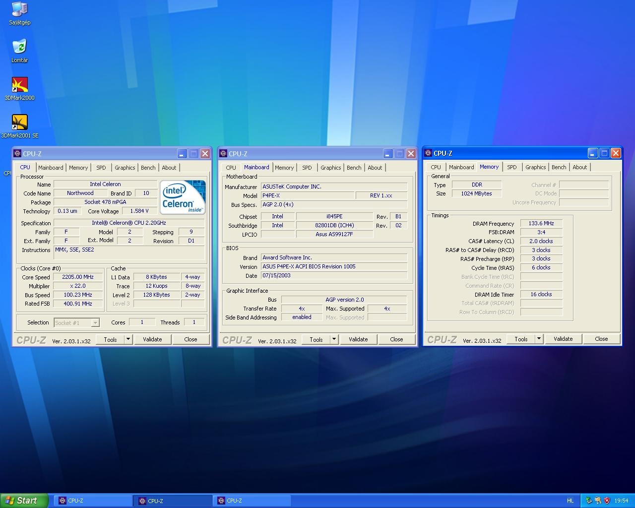The width and height of the screenshot is (635, 508).
Task: Launch the 3DMark2000 desktop shortcut
Action: [x=19, y=88]
